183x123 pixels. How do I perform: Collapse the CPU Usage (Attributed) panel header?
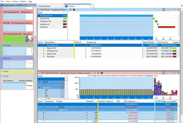(x=39, y=73)
